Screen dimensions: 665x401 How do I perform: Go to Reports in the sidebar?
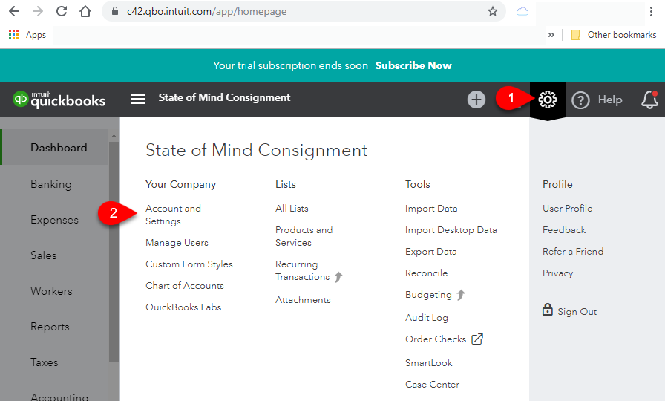coord(50,327)
